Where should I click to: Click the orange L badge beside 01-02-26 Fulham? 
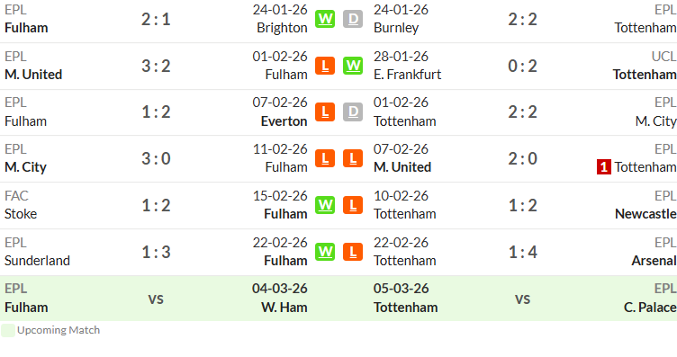click(325, 66)
